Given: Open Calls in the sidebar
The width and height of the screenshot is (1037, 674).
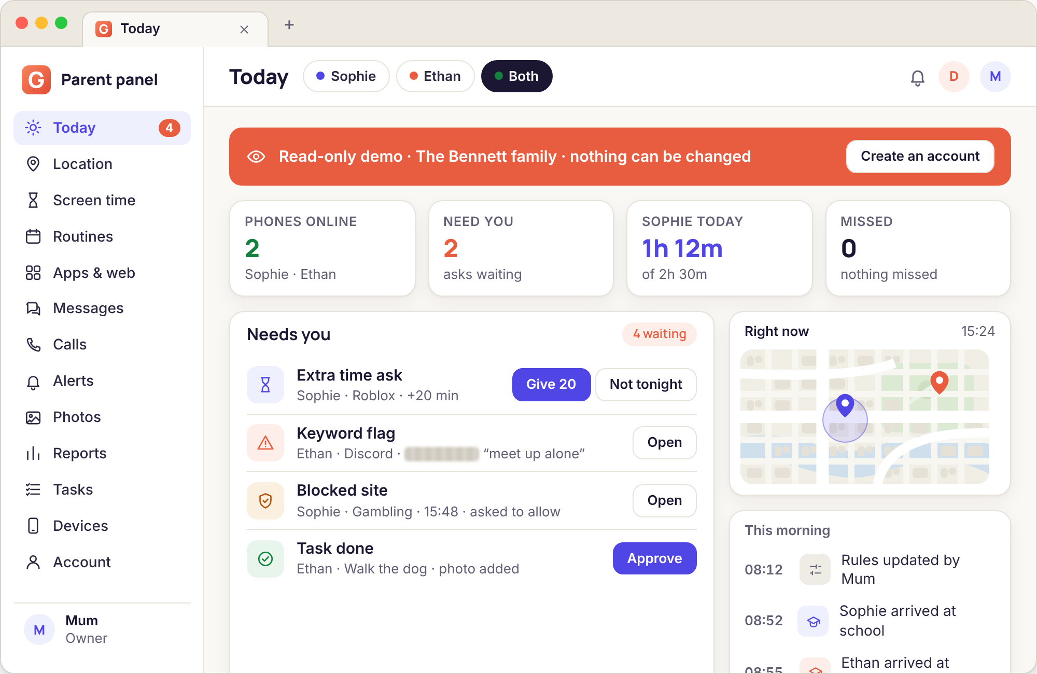Looking at the screenshot, I should pyautogui.click(x=102, y=344).
